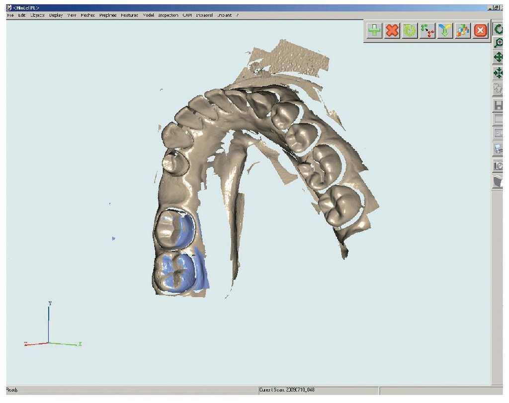Click the camera snapshot icon in sidebar

pos(498,165)
